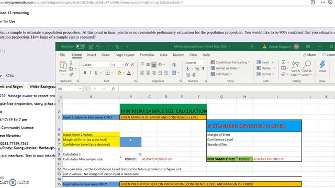Apply percent style formatting
335x188 pixels.
pyautogui.click(x=197, y=68)
